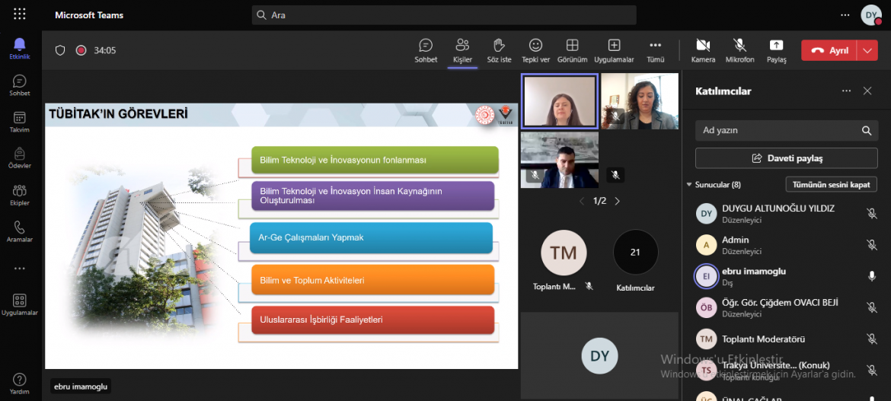This screenshot has height=401, width=891.
Task: Open Ekipler teams in sidebar
Action: [x=20, y=195]
